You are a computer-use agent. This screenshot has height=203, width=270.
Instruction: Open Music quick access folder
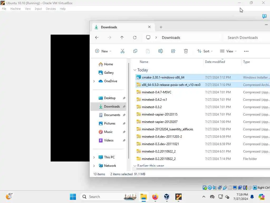[108, 132]
